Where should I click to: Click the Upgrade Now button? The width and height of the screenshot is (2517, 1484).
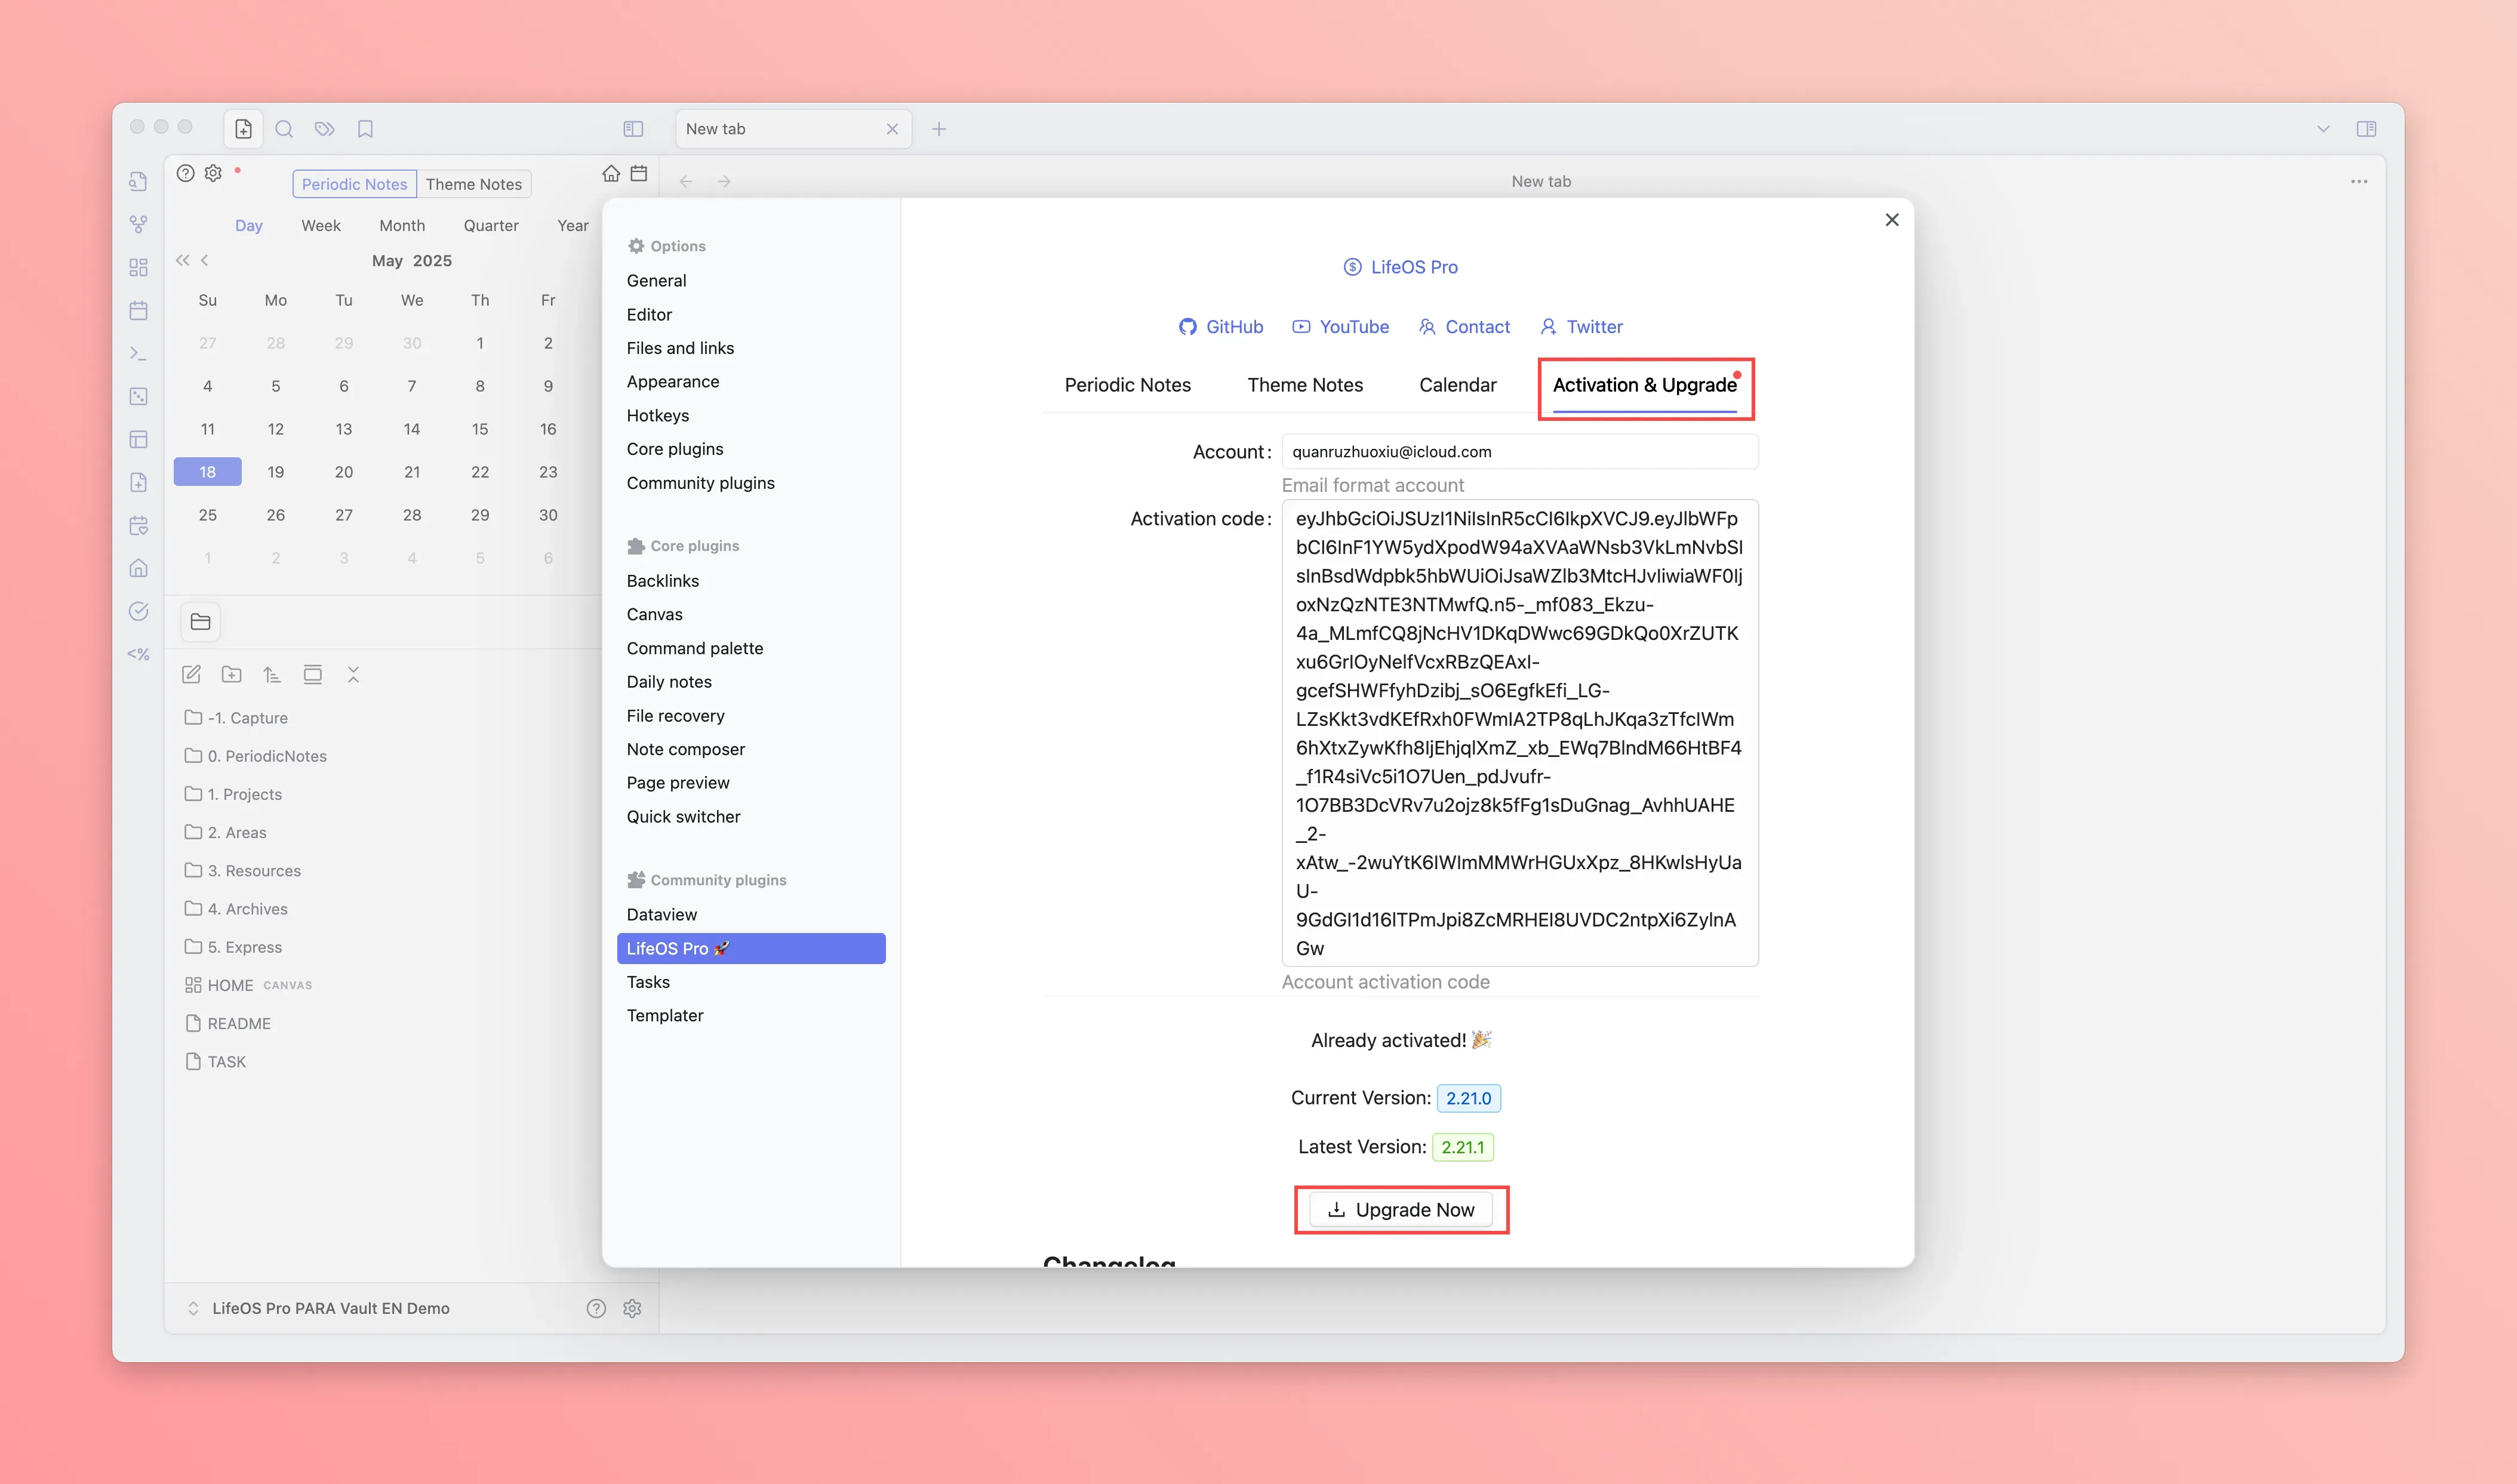[x=1400, y=1210]
